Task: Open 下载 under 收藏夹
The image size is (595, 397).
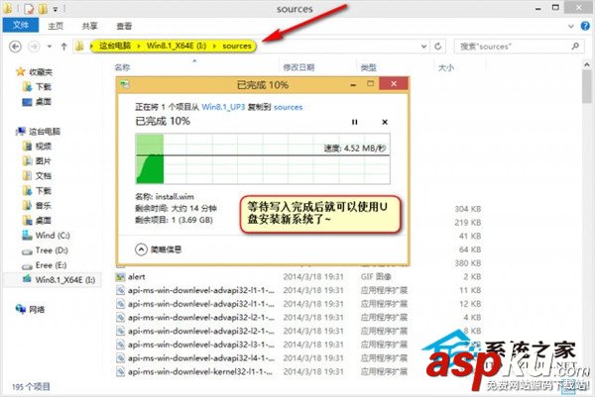Action: pyautogui.click(x=38, y=87)
